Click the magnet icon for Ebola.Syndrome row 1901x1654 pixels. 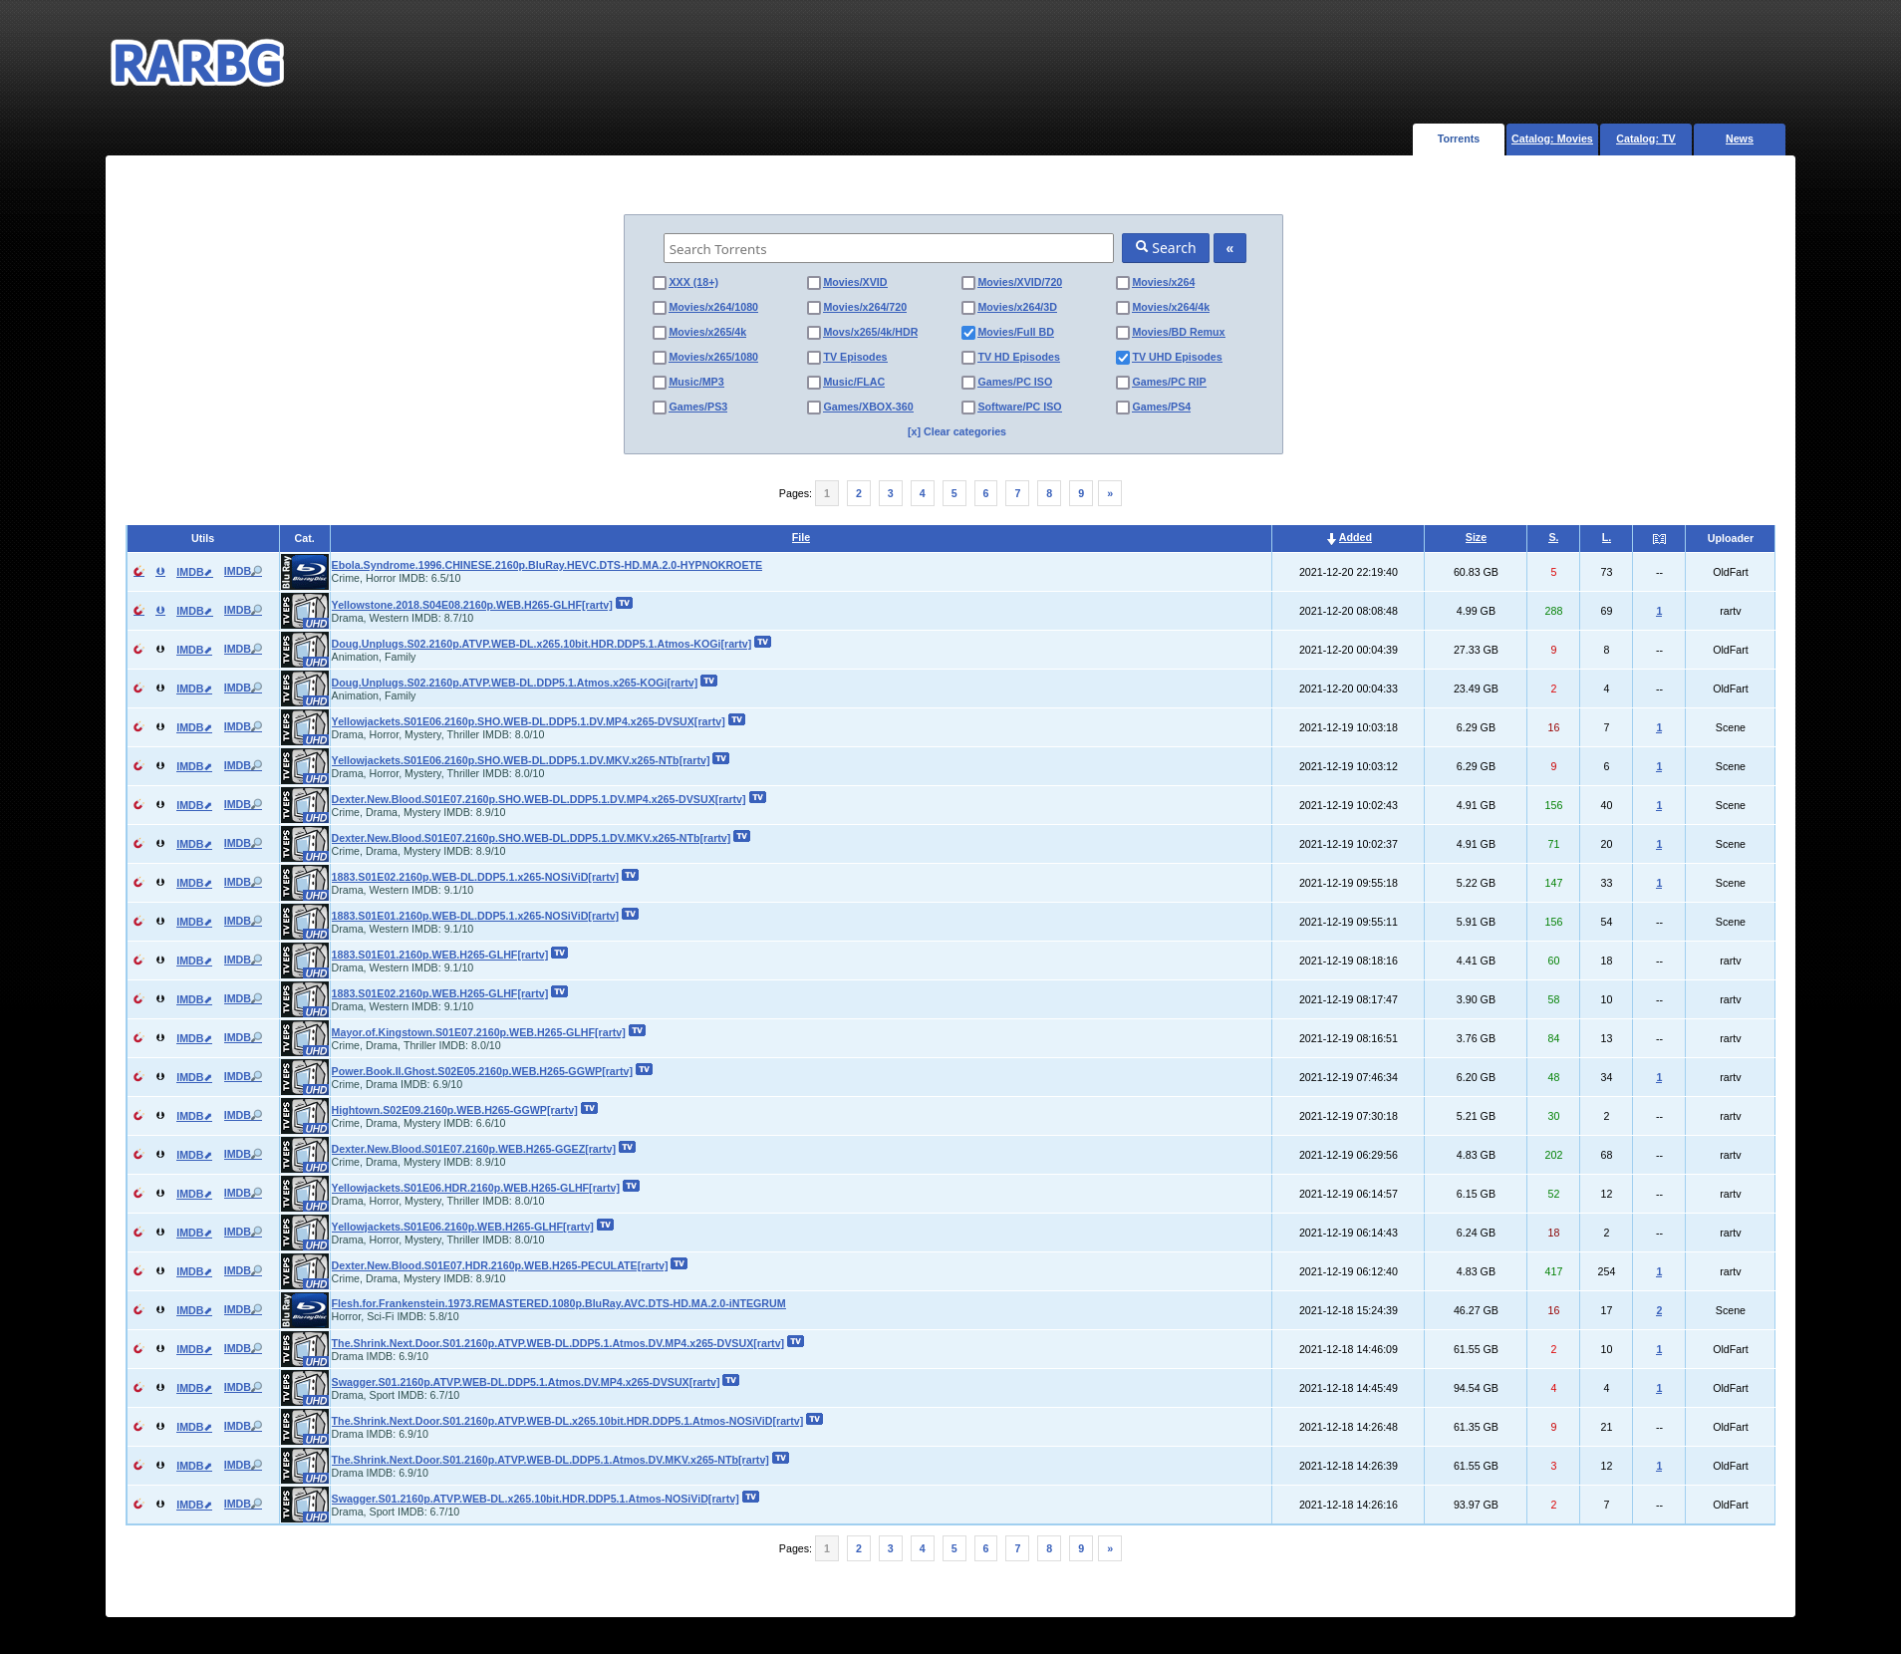138,572
